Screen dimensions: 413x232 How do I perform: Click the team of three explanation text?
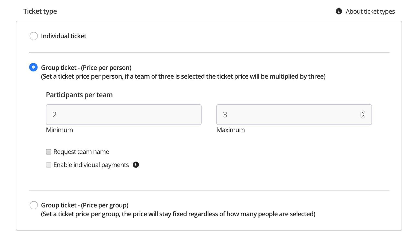[x=183, y=76]
